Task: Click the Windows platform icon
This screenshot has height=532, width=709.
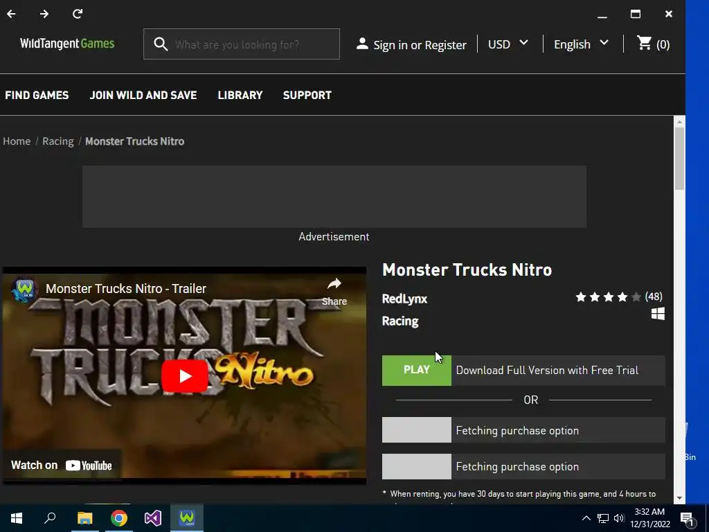Action: coord(658,314)
